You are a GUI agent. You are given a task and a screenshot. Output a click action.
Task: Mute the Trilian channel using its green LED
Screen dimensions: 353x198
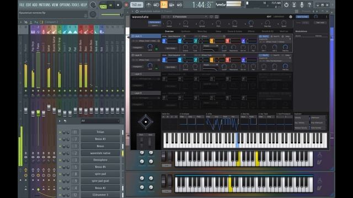(60, 132)
